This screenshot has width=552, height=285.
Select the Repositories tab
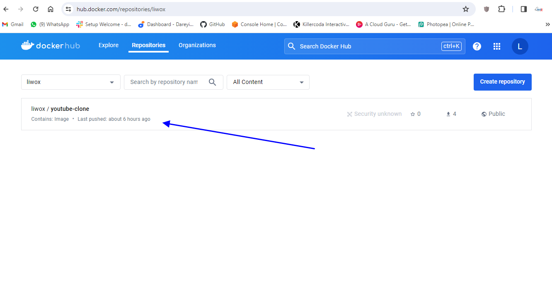(x=148, y=45)
